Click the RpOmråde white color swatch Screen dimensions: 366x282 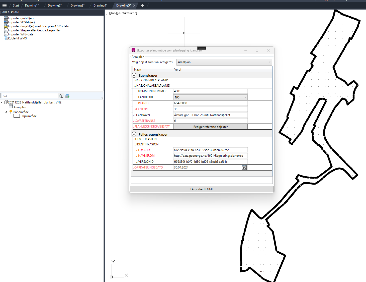17,116
